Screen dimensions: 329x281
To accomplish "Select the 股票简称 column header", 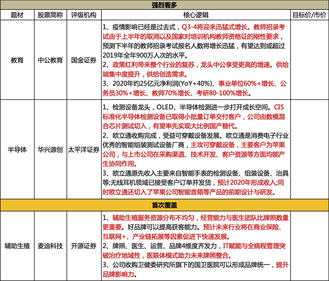I will pos(51,15).
